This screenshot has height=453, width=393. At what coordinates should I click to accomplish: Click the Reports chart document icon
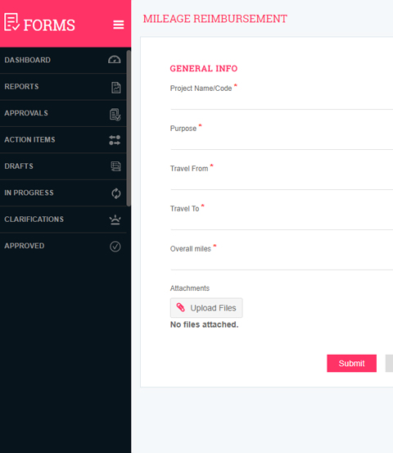[x=115, y=88]
